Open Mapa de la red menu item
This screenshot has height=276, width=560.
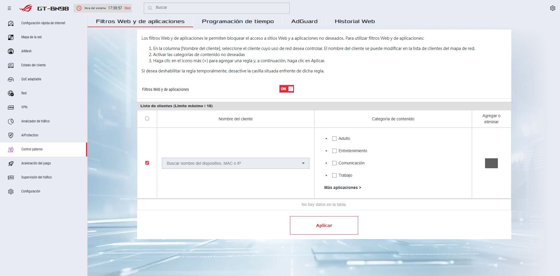pos(43,37)
